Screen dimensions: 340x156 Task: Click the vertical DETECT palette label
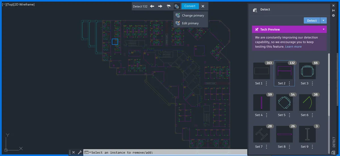pyautogui.click(x=334, y=142)
